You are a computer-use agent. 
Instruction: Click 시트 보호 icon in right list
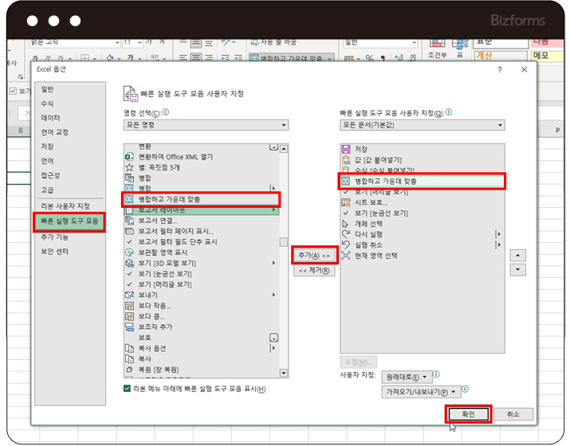coord(346,202)
